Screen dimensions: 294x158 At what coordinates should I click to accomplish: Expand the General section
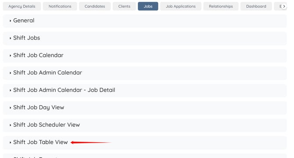click(x=145, y=21)
